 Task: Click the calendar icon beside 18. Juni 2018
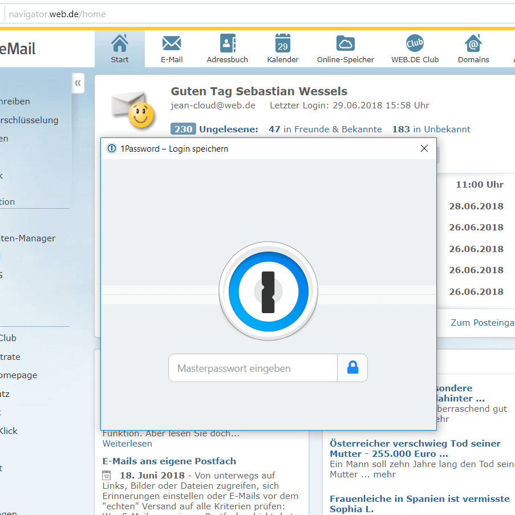(x=107, y=475)
